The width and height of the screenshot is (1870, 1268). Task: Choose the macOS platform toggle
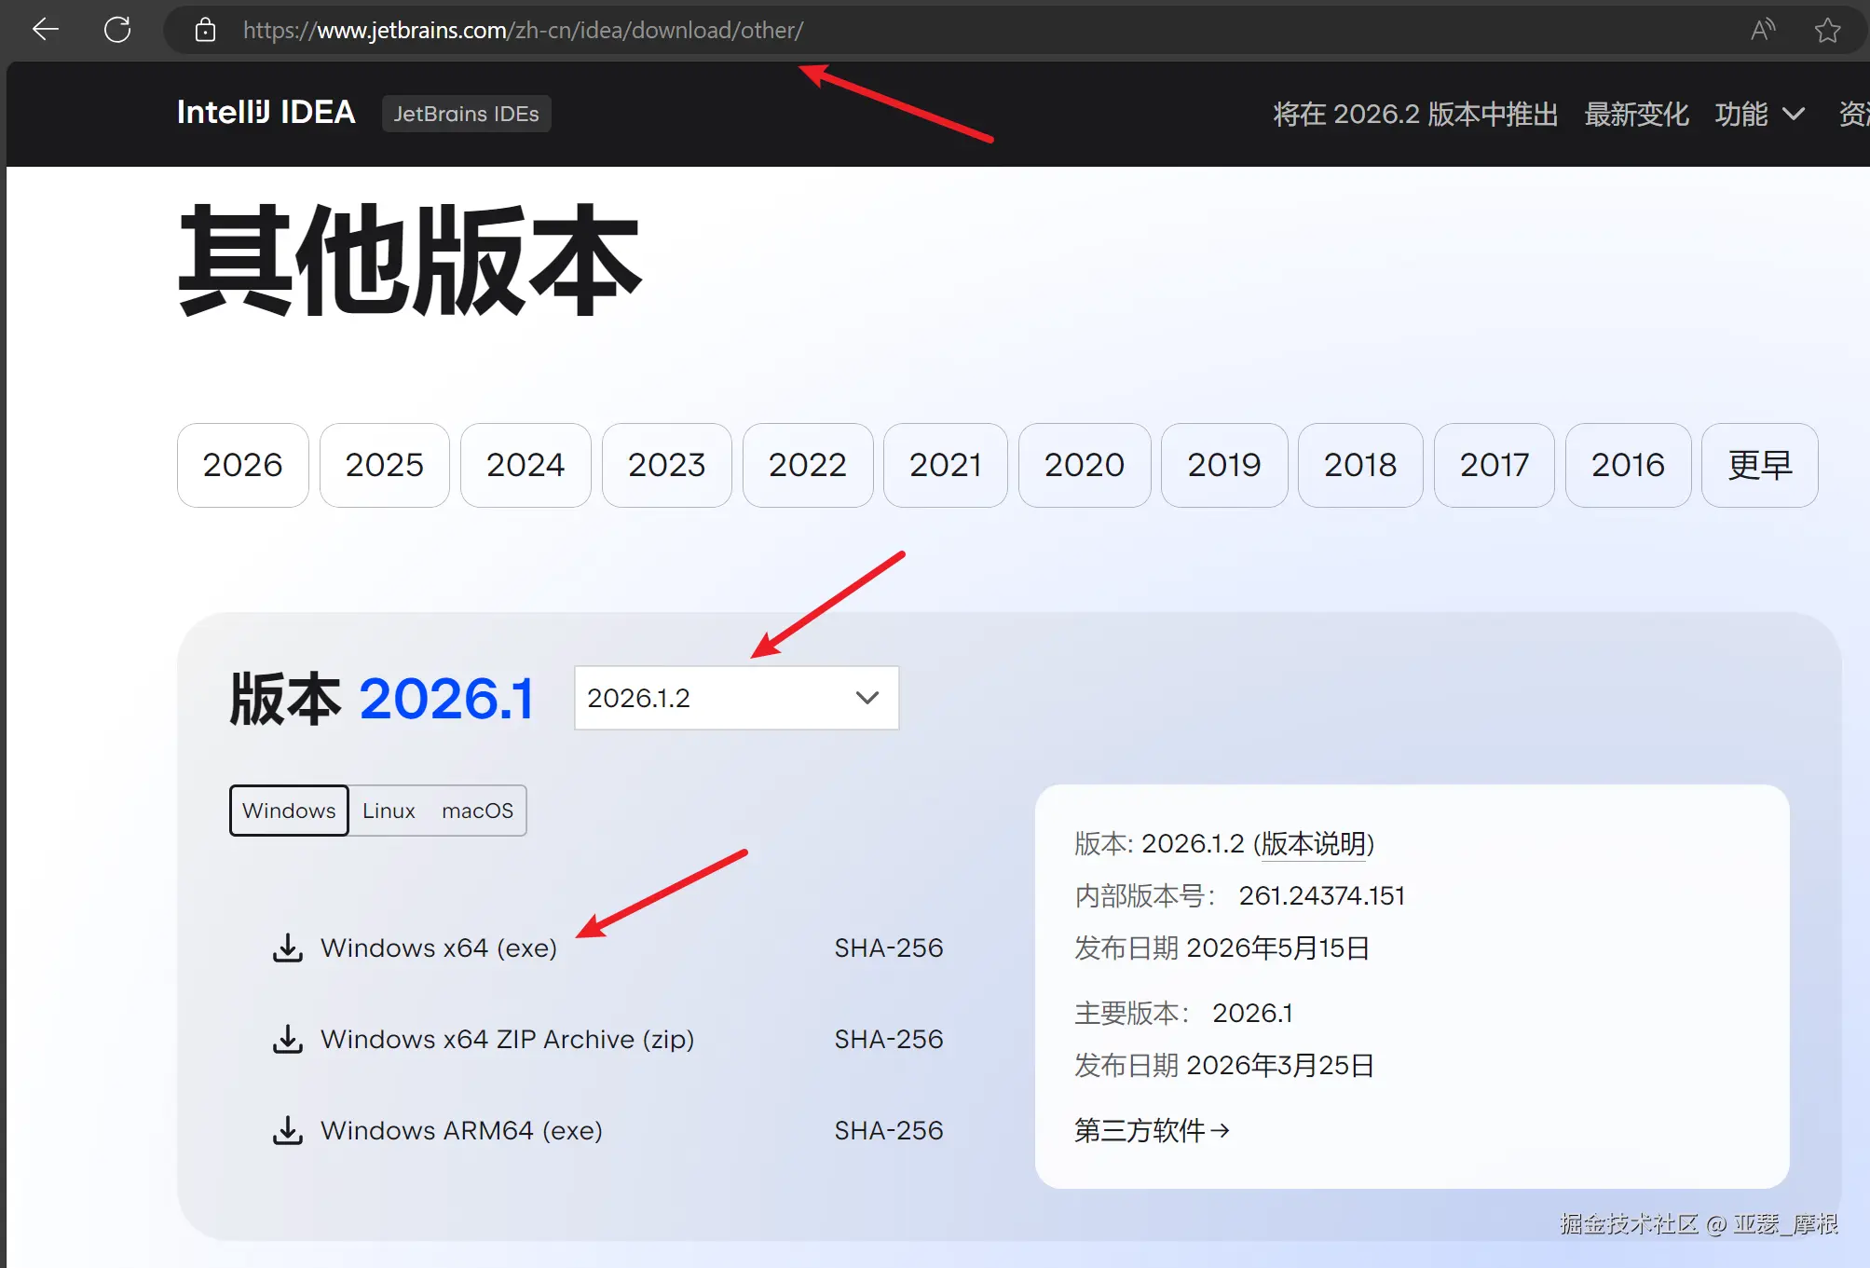coord(477,811)
